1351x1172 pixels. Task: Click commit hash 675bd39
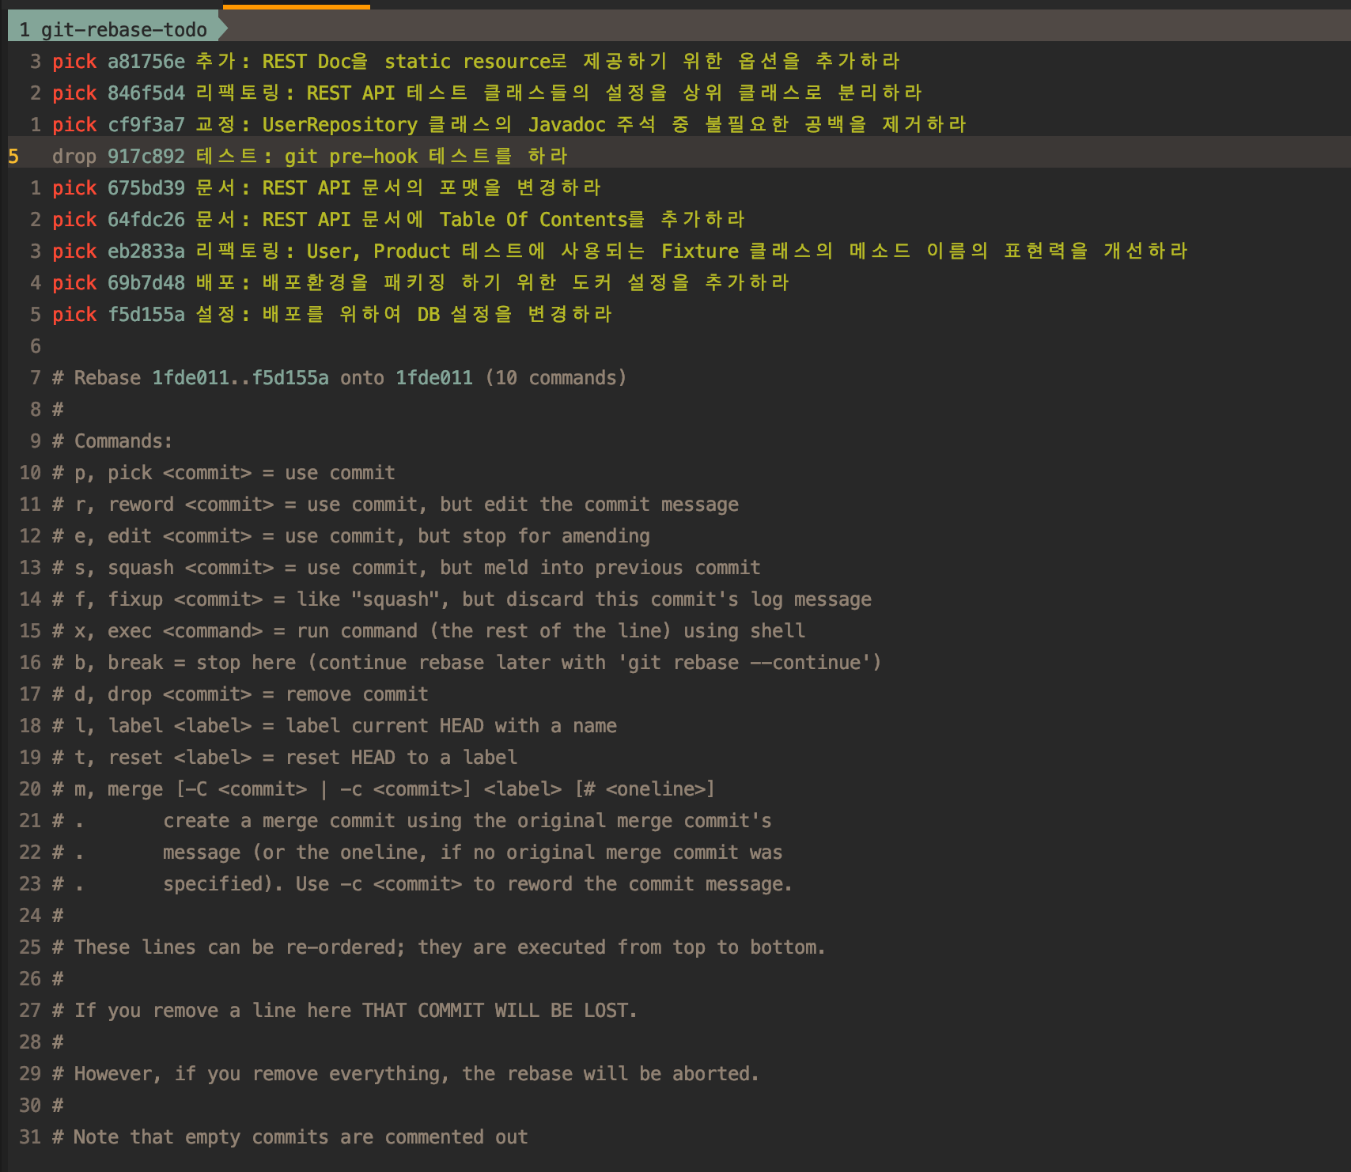click(x=146, y=187)
